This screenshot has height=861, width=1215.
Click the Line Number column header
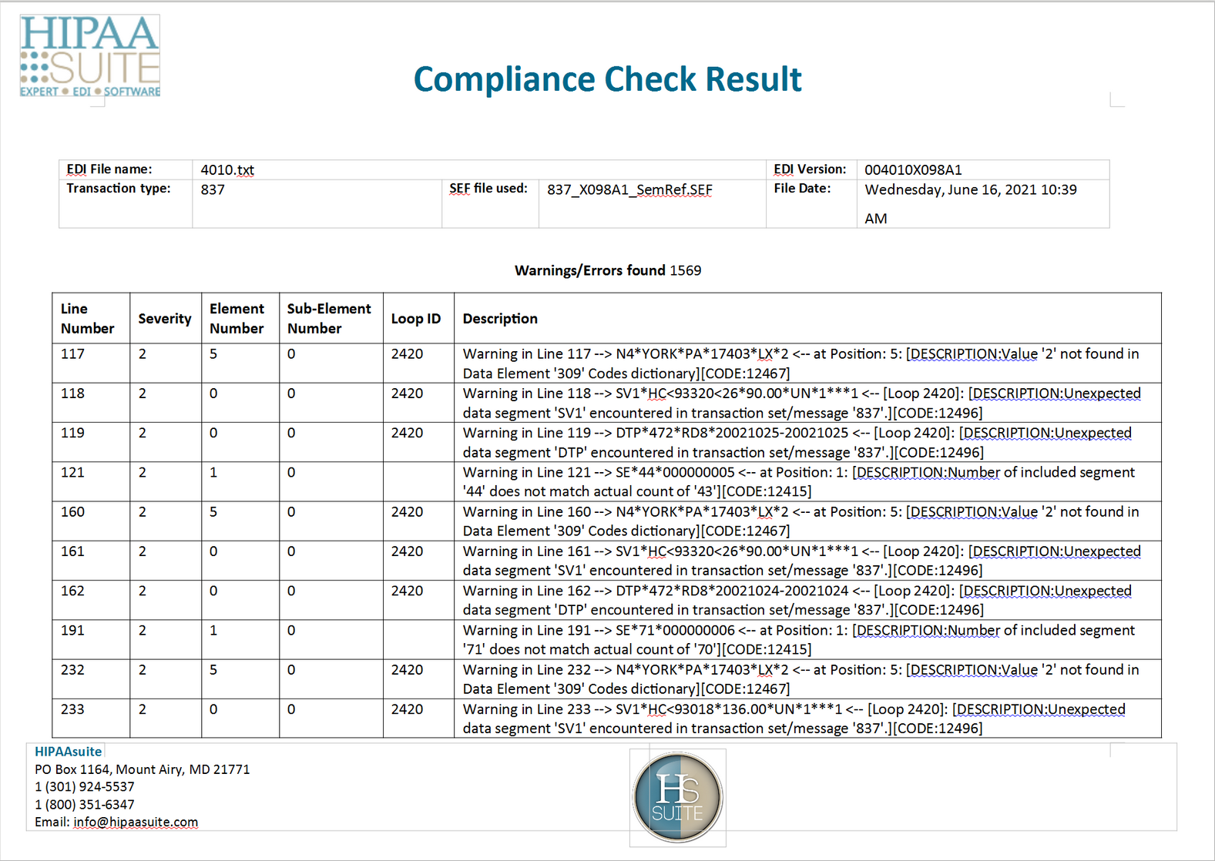87,318
